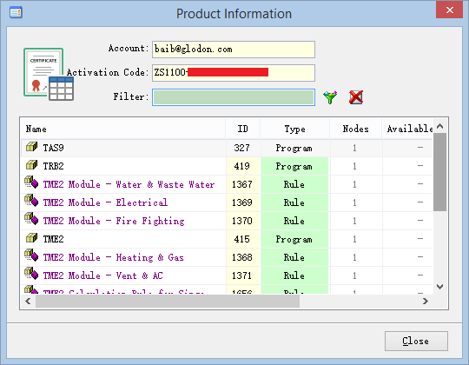Clear filter using red X icon
This screenshot has width=469, height=365.
[x=356, y=97]
